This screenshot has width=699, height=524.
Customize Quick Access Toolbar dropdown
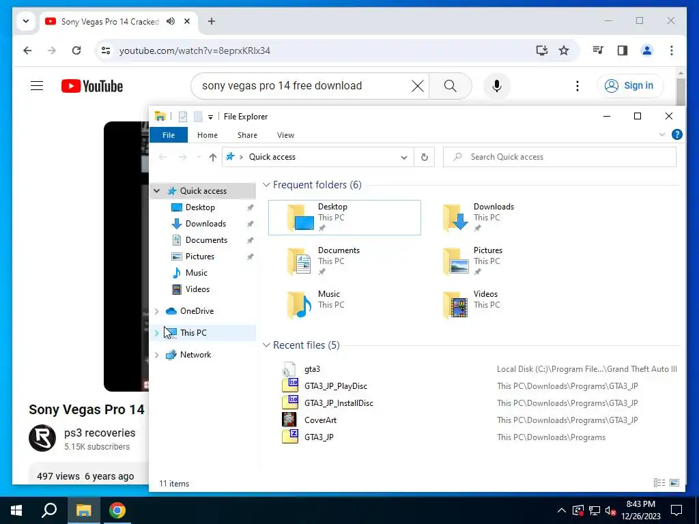[x=210, y=117]
